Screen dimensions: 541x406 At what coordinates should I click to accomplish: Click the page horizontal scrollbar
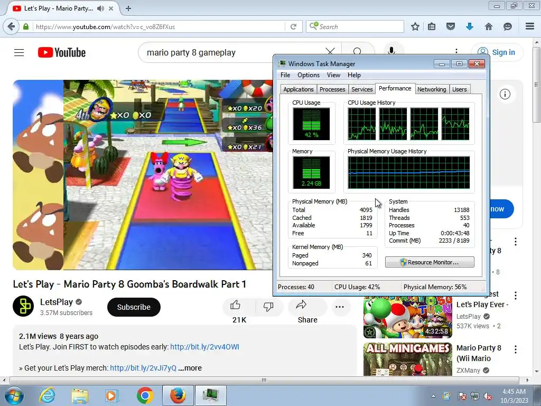click(x=264, y=380)
